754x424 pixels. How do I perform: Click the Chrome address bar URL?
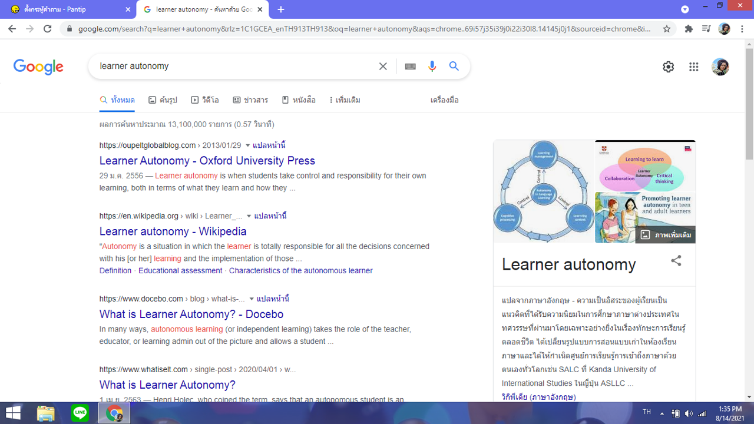(x=365, y=29)
